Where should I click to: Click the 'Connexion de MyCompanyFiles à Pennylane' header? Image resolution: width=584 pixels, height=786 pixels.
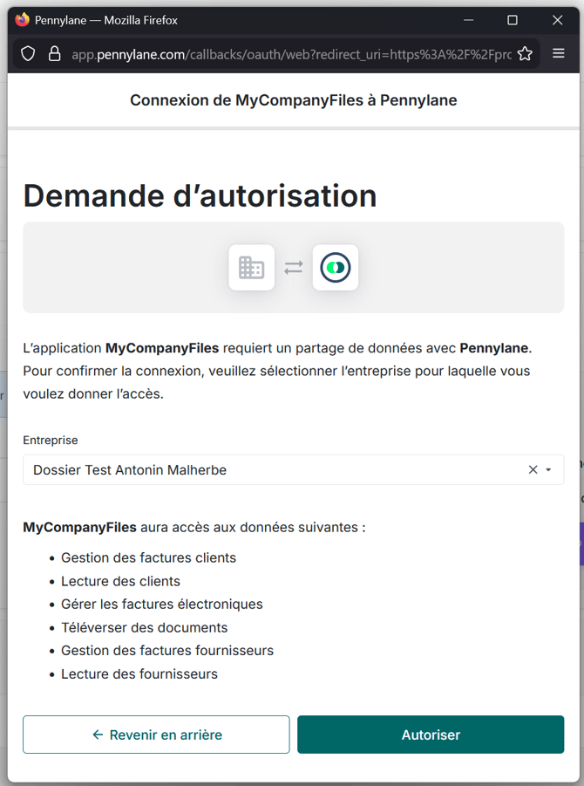click(x=293, y=100)
